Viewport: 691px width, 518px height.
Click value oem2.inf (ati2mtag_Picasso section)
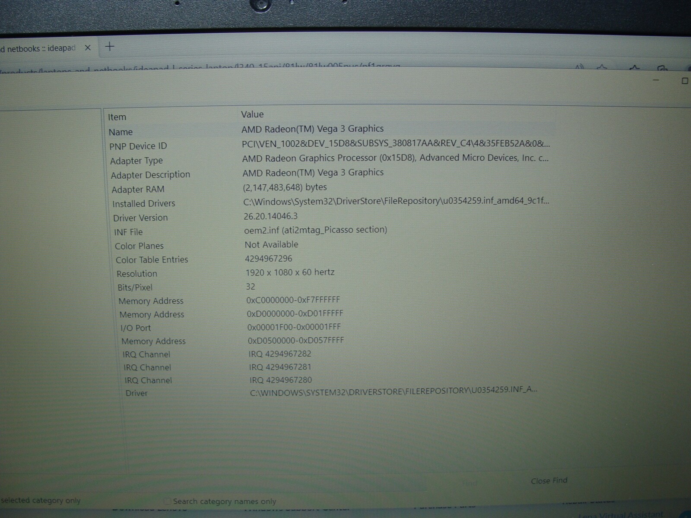(x=315, y=230)
